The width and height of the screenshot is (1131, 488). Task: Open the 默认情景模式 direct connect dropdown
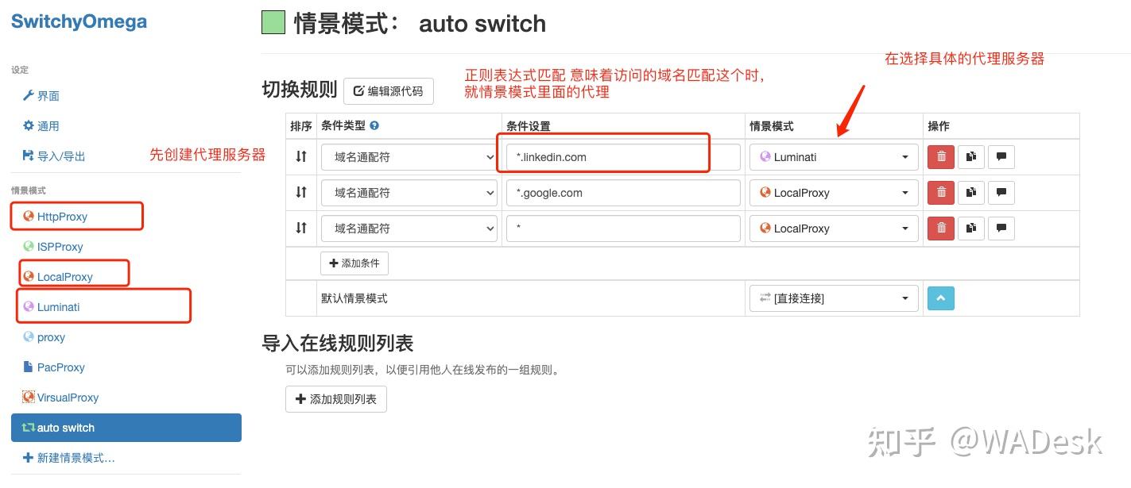pos(833,298)
